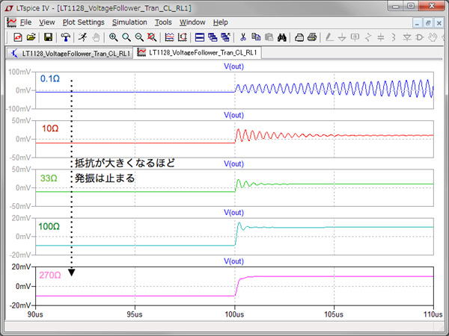Click the Tile Windows toolbar icon
The width and height of the screenshot is (449, 336).
click(201, 37)
